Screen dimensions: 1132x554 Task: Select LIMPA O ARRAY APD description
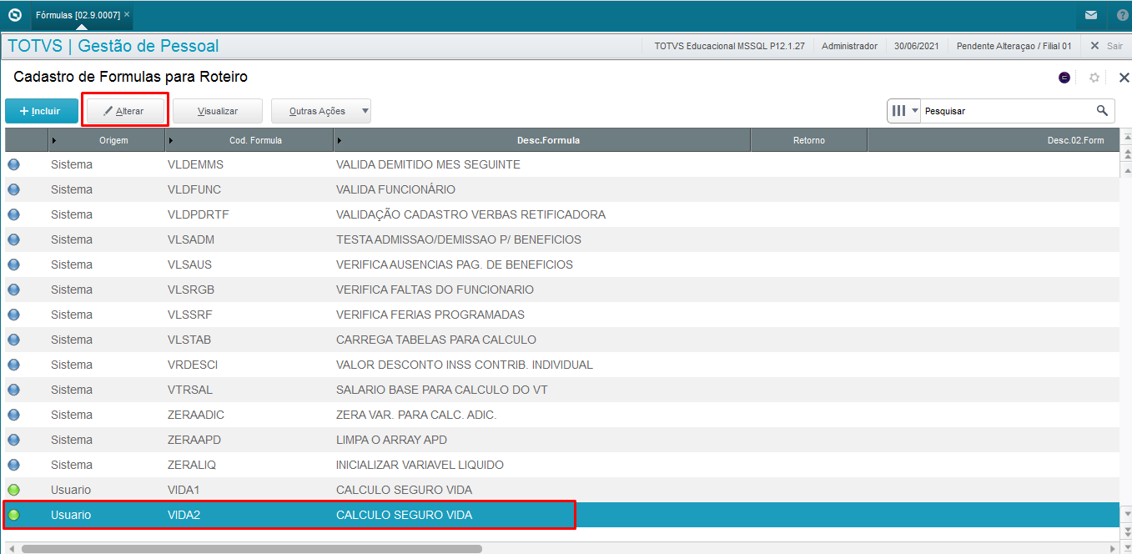391,440
